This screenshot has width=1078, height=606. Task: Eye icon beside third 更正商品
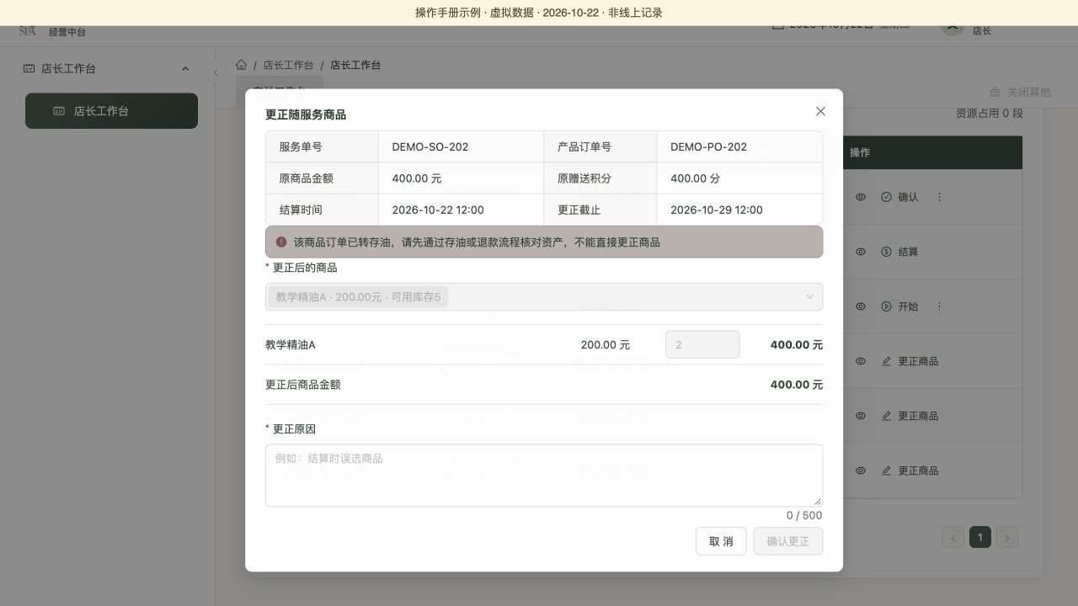[861, 470]
